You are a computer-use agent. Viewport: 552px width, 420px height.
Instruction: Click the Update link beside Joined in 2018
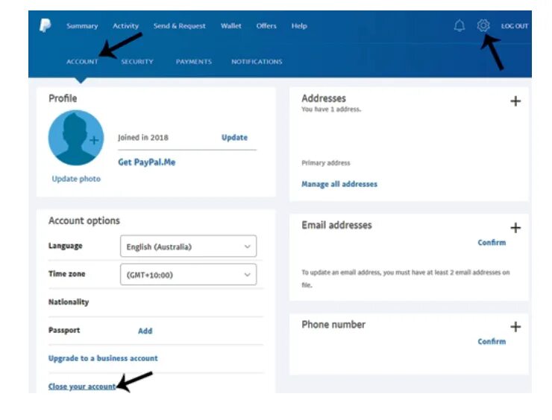pos(234,138)
